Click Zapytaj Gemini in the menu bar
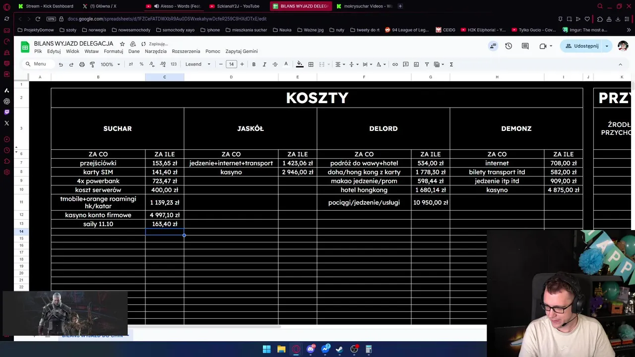The width and height of the screenshot is (635, 357). 242,51
